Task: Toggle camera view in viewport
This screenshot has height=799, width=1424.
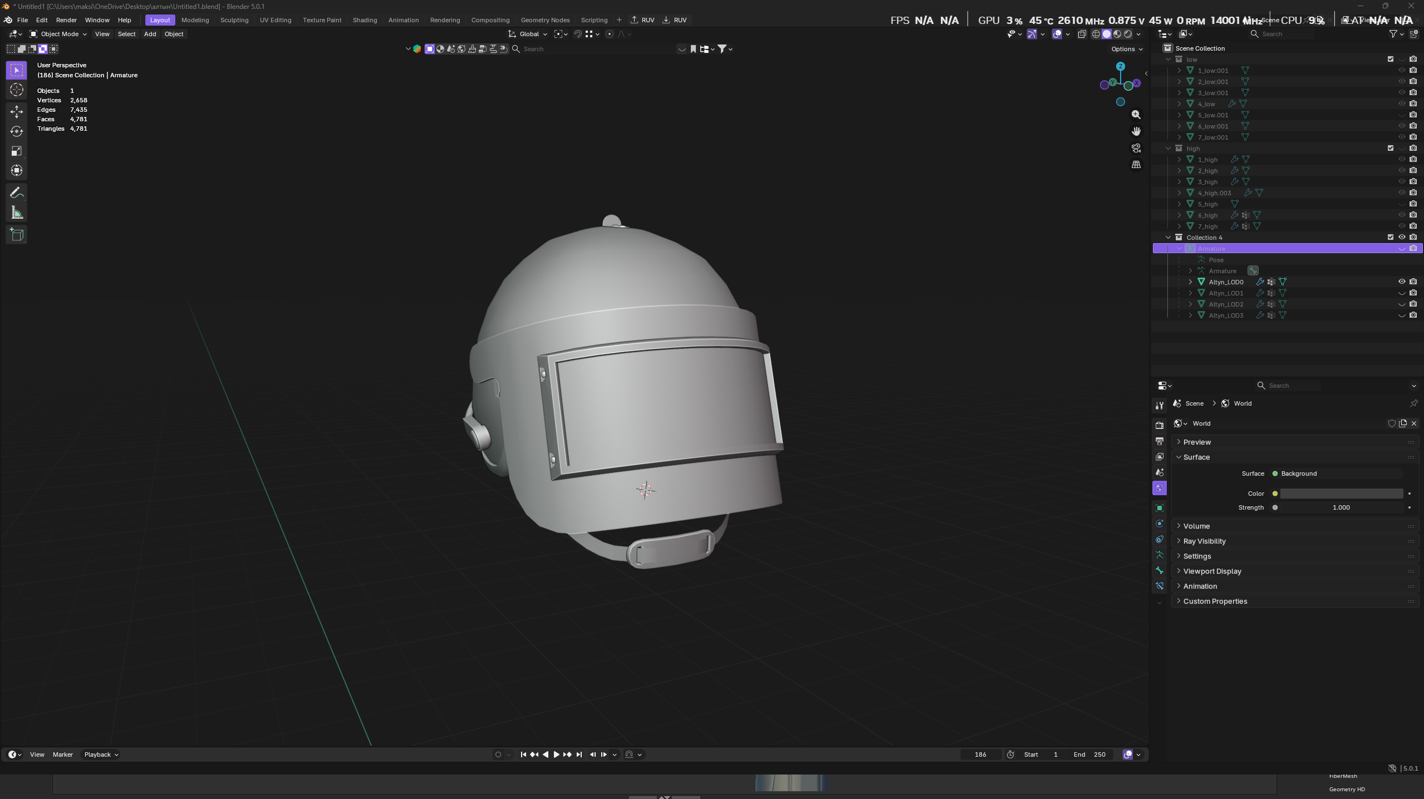Action: [1136, 148]
